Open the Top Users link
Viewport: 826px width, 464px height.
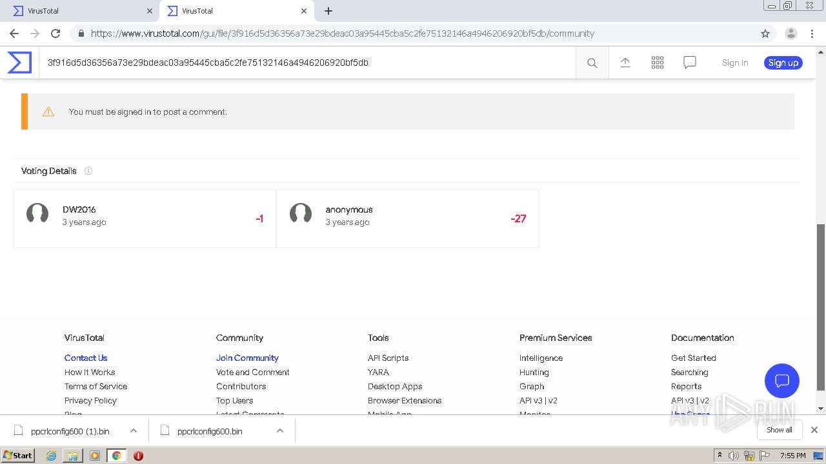(234, 400)
